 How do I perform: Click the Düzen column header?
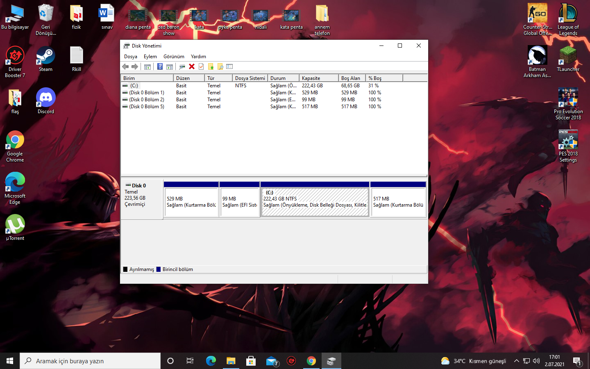coord(189,78)
